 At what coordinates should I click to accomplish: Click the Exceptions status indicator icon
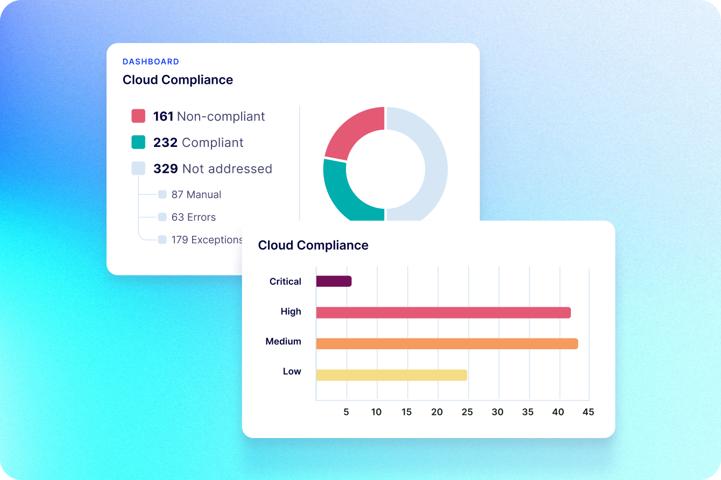click(x=163, y=239)
